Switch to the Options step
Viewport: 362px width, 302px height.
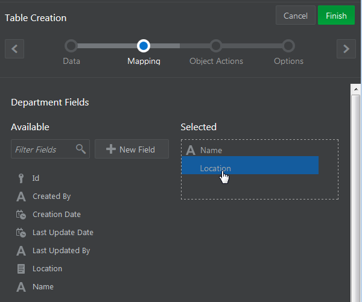pyautogui.click(x=288, y=46)
